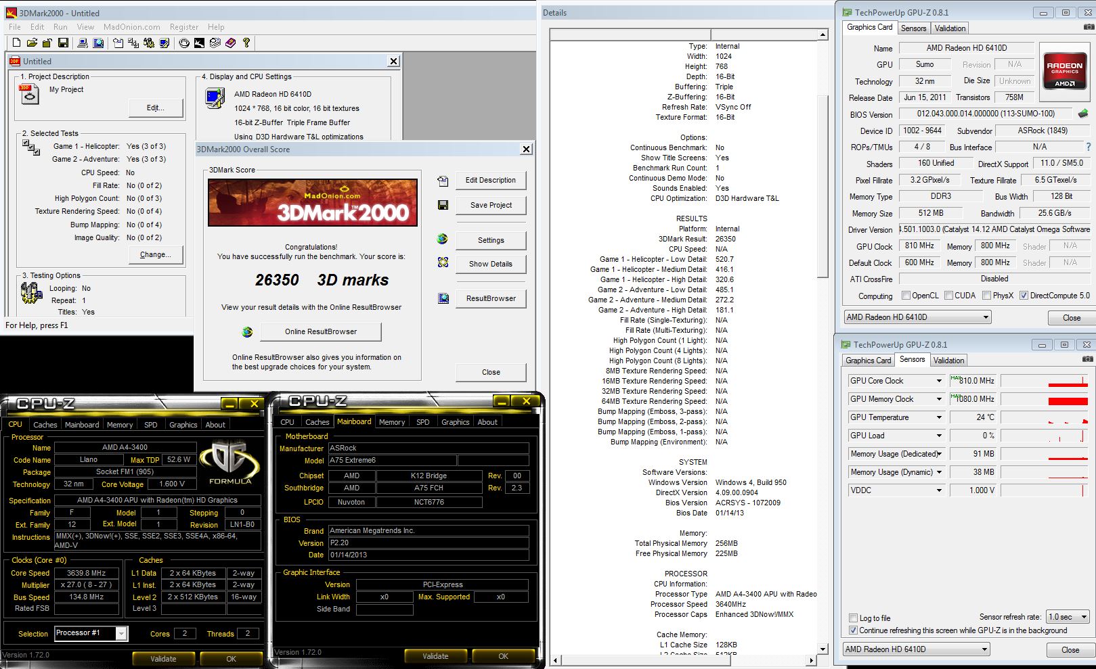Click the system info computer toolbar icon

coord(83,43)
